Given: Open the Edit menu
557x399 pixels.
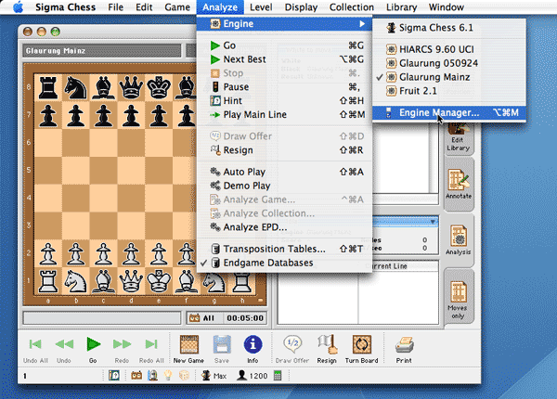Looking at the screenshot, I should point(144,7).
